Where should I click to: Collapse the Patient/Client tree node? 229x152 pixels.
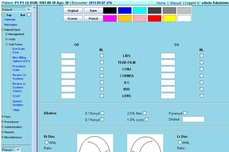[3, 30]
